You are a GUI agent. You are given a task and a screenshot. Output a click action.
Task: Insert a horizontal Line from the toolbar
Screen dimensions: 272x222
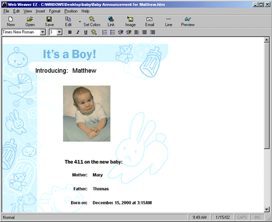pyautogui.click(x=168, y=21)
